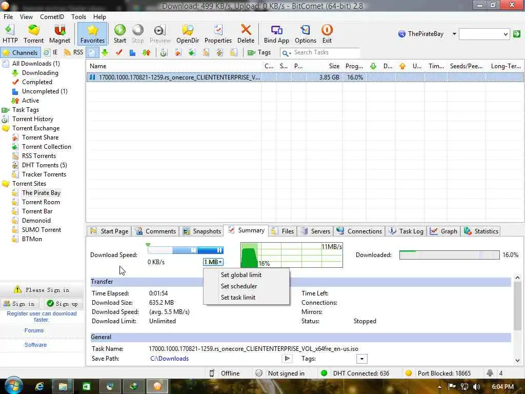Click the Sign up button
The image size is (525, 394).
click(x=63, y=304)
